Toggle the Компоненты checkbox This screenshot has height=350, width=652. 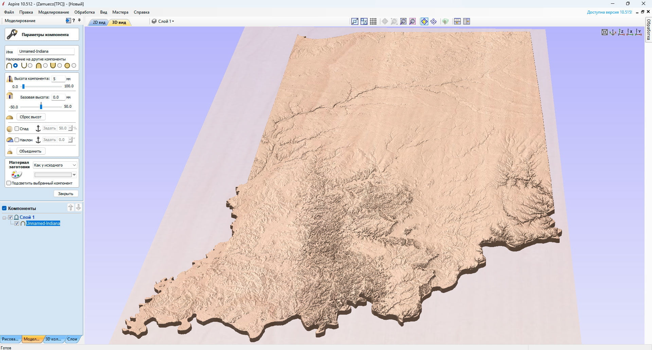click(x=4, y=208)
